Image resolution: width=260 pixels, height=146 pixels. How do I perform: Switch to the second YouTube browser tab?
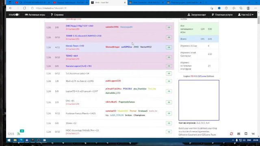tap(70, 2)
